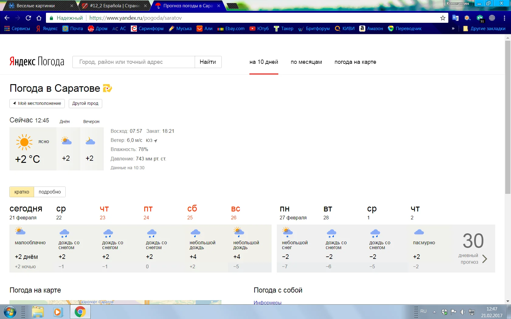Click the city search input field

point(133,62)
